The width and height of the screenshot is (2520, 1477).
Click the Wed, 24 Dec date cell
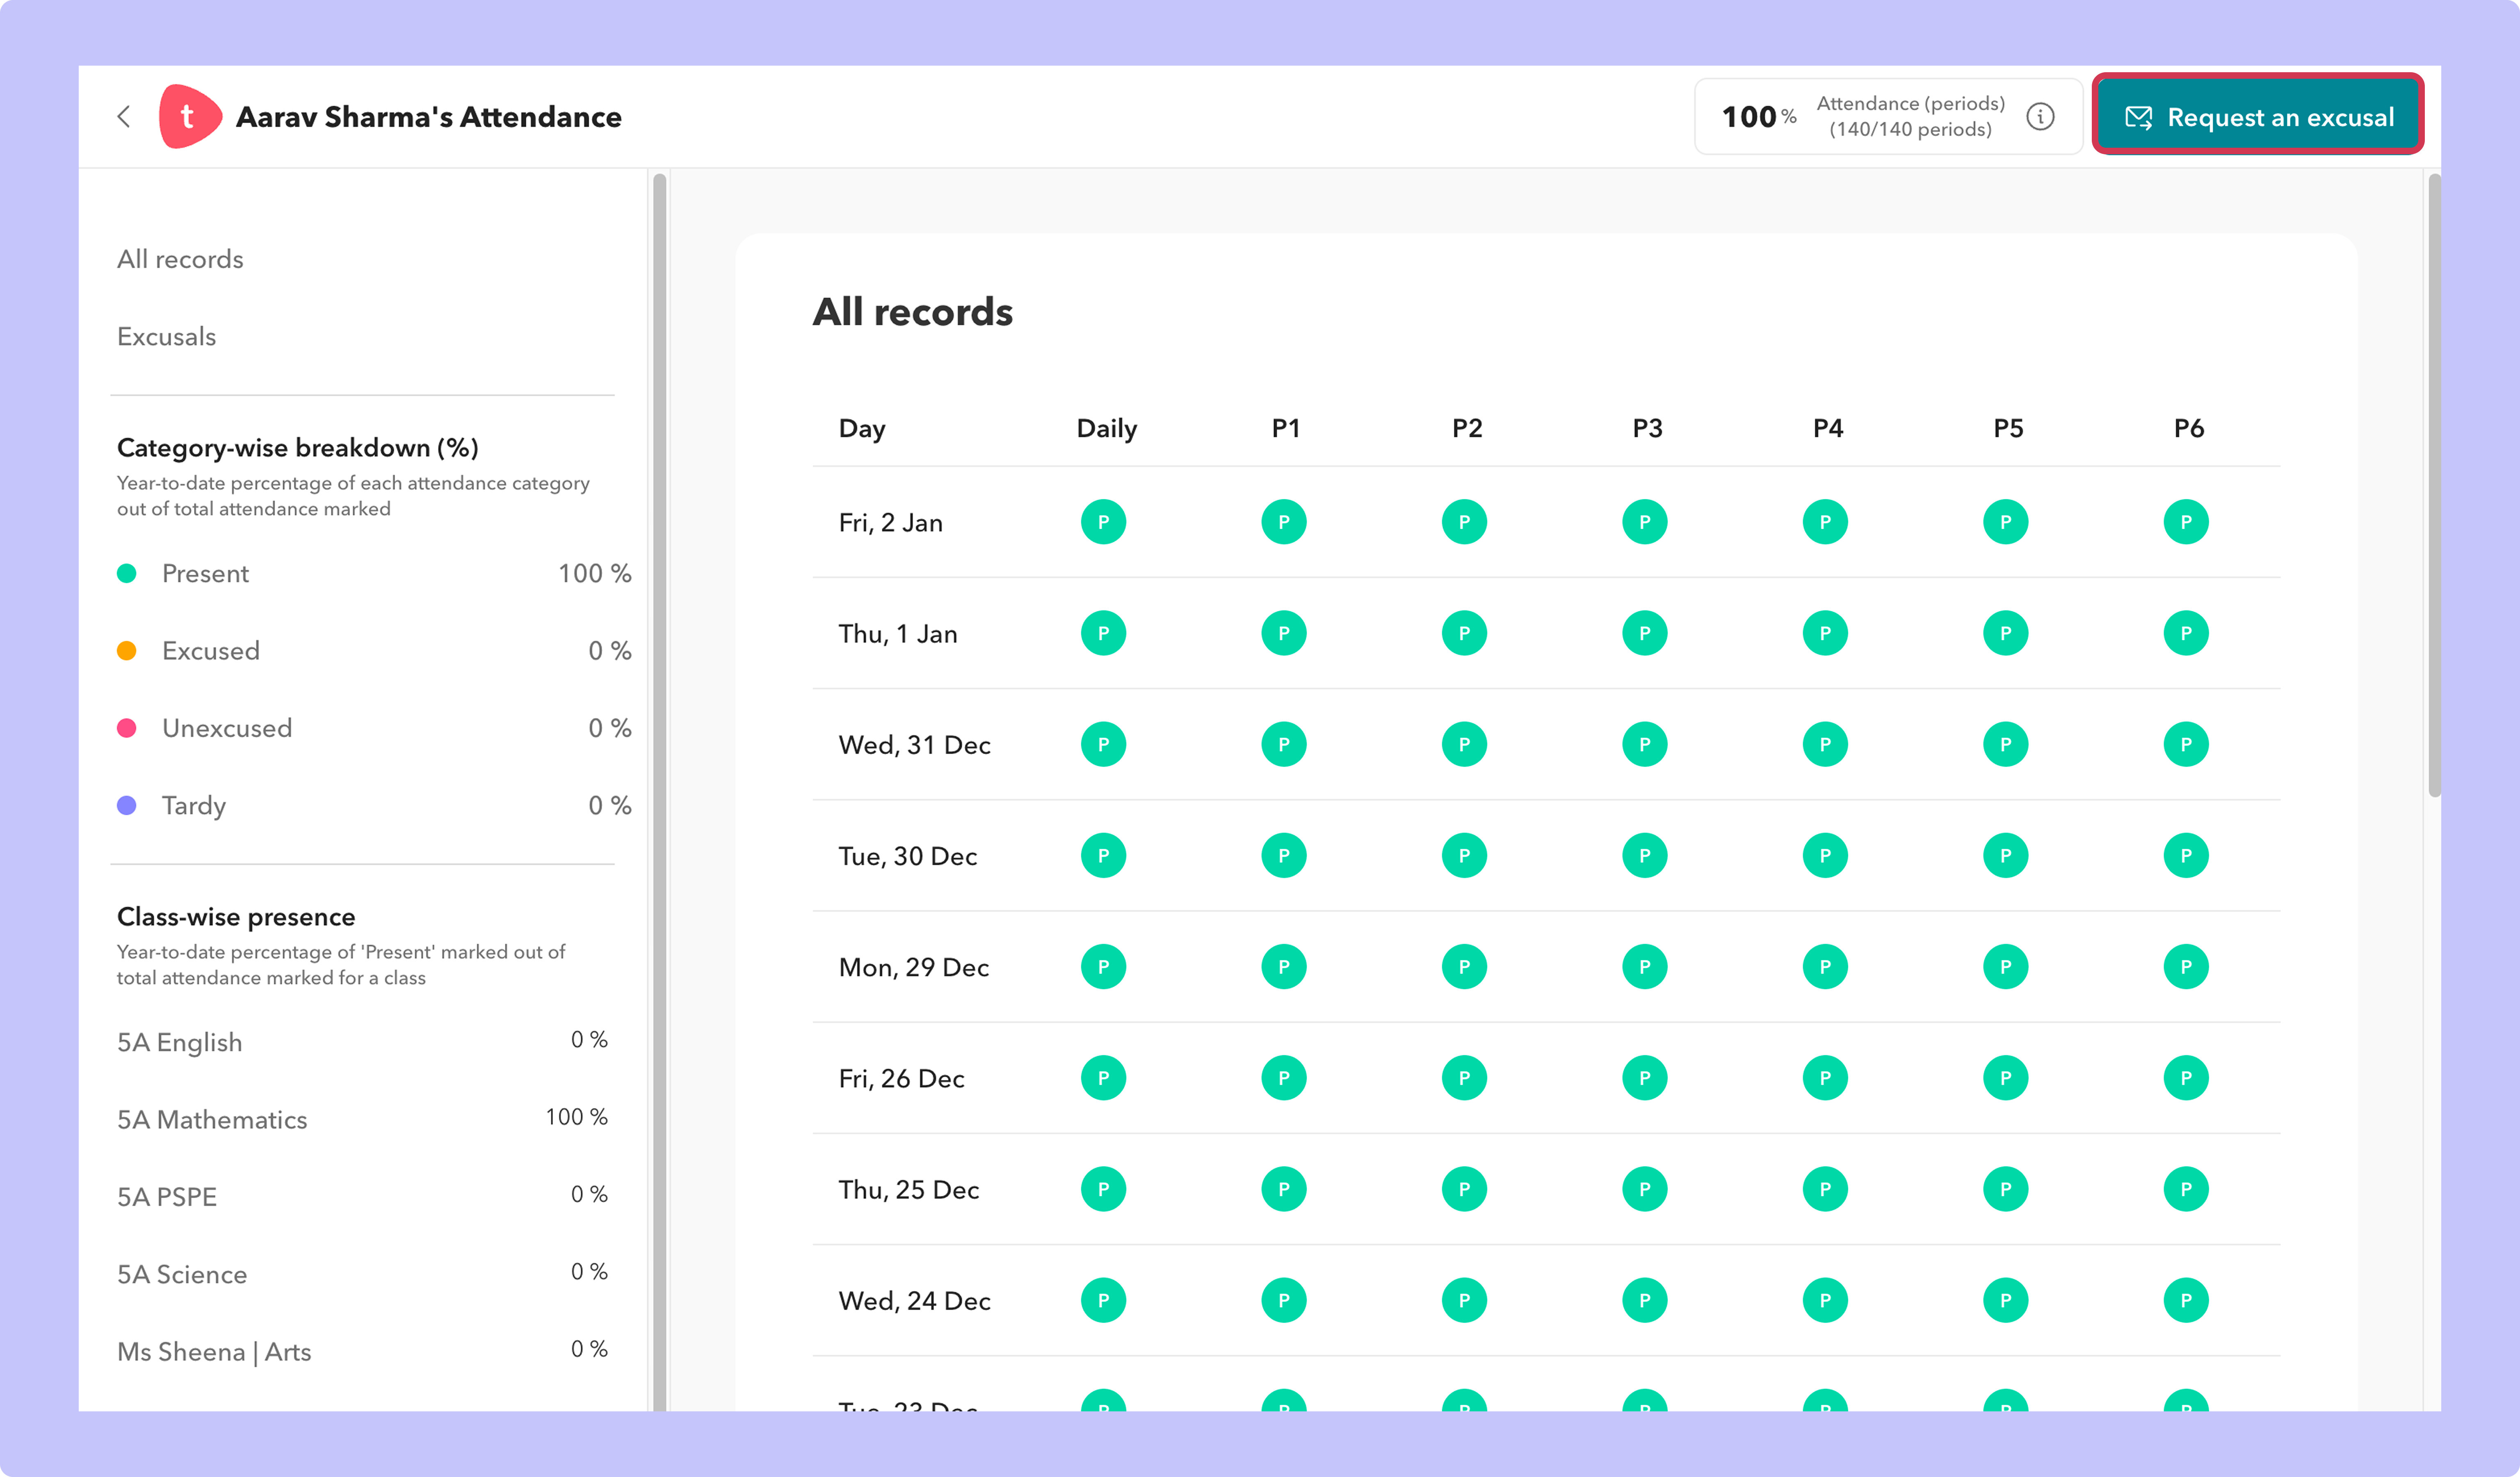(915, 1301)
